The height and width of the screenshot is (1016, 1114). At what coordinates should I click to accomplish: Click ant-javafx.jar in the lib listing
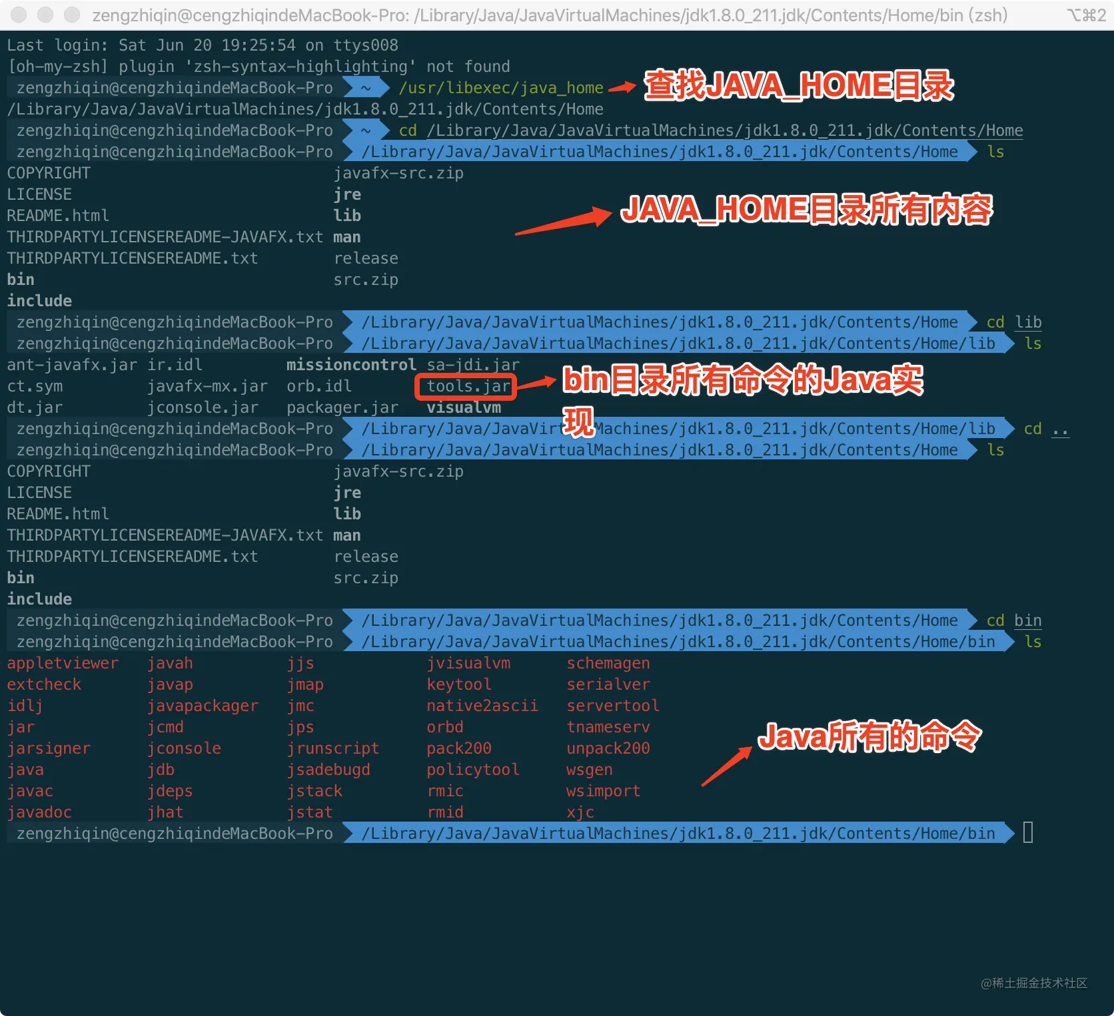click(x=72, y=365)
